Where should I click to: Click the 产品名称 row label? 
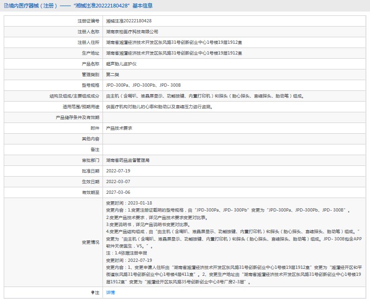click(x=90, y=64)
